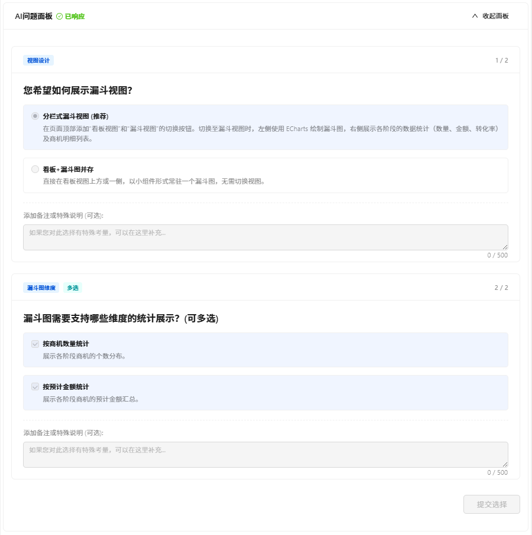Screen dimensions: 532x535
Task: Select 看板+漏斗图并存 radio button
Action: click(x=35, y=169)
